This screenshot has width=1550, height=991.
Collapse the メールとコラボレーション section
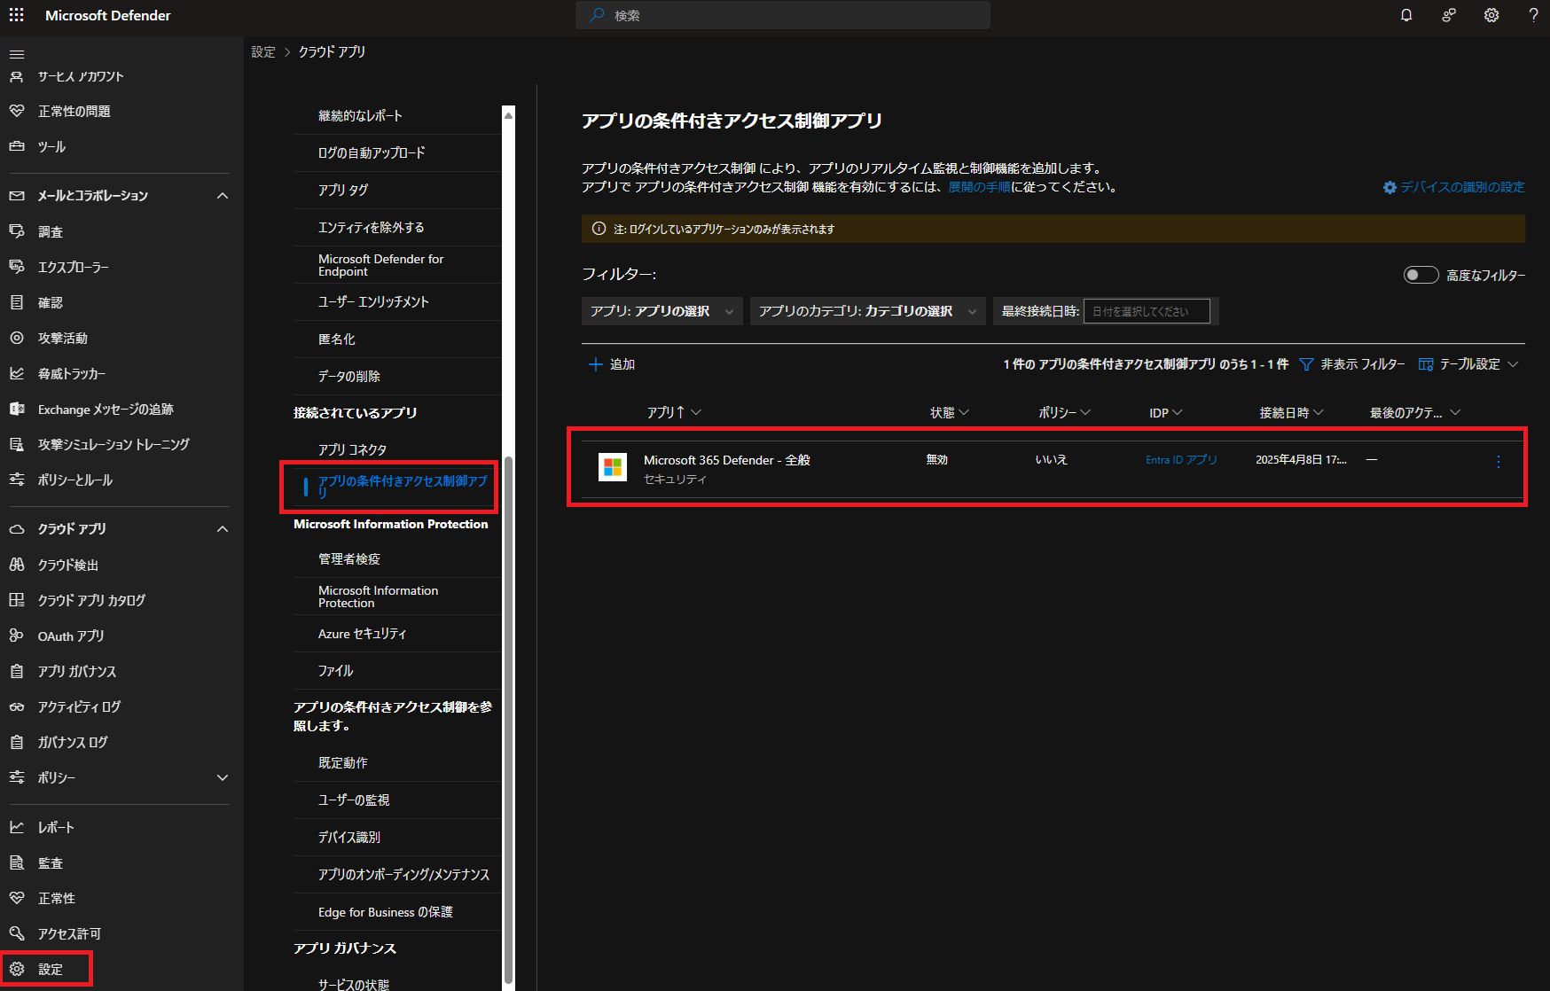point(223,196)
